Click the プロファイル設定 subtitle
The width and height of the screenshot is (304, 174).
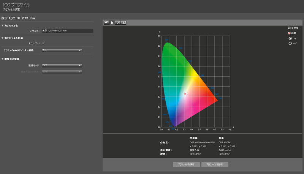pos(11,9)
